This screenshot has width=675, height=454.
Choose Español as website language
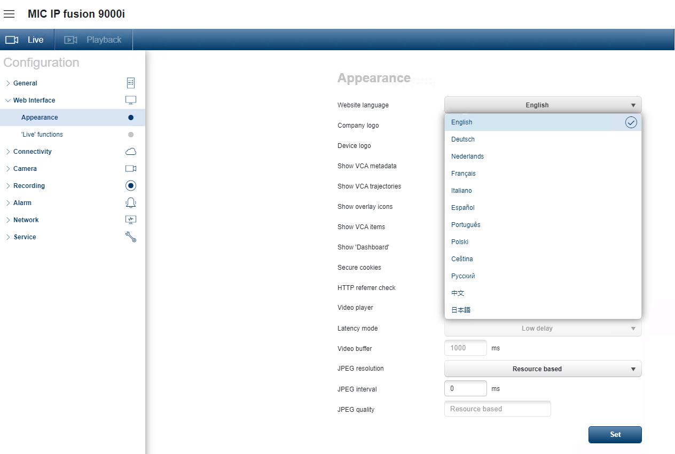[543, 208]
